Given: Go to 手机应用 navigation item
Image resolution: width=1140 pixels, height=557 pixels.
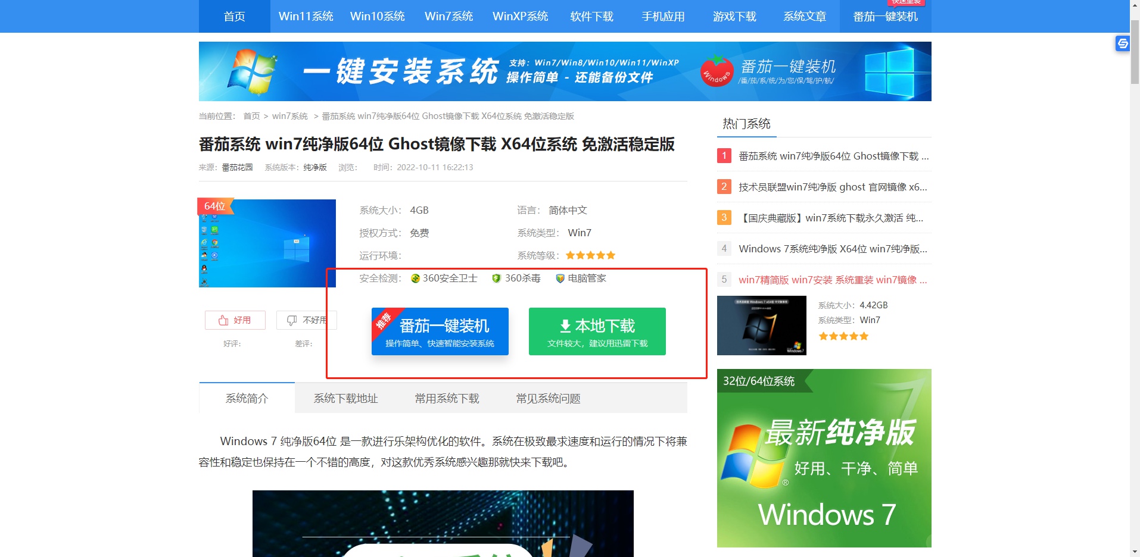Looking at the screenshot, I should (664, 16).
